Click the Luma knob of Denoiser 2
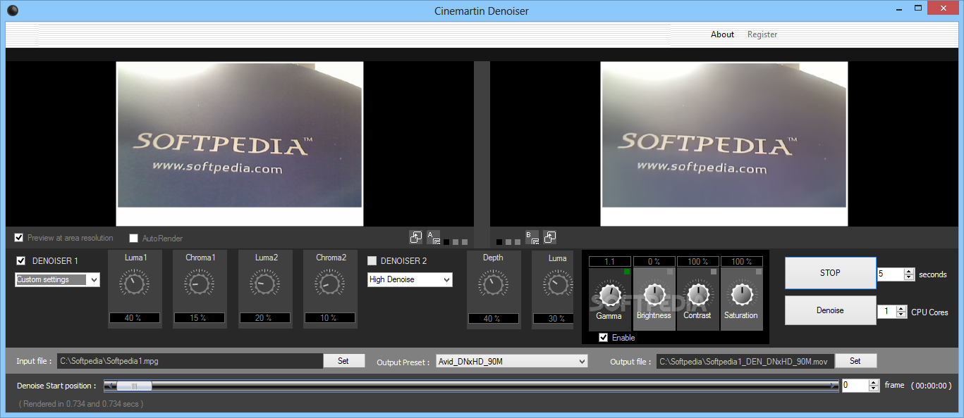The height and width of the screenshot is (418, 964). pyautogui.click(x=558, y=284)
